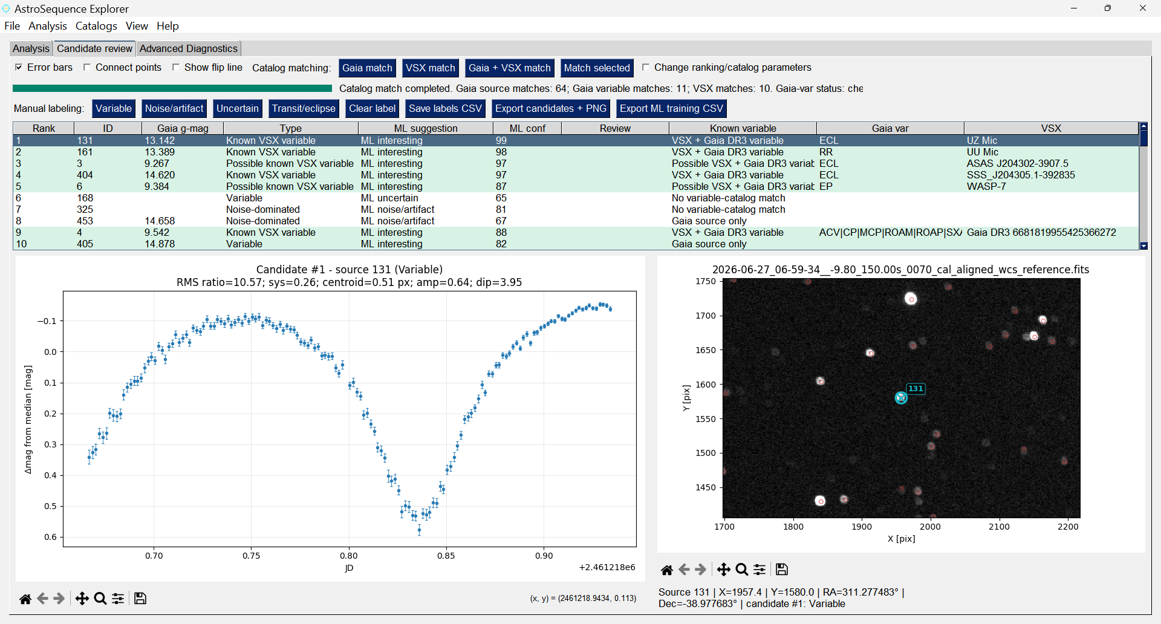Sort the table by Gaia g-mag column header
Screen dimensions: 1161x624
pos(183,128)
